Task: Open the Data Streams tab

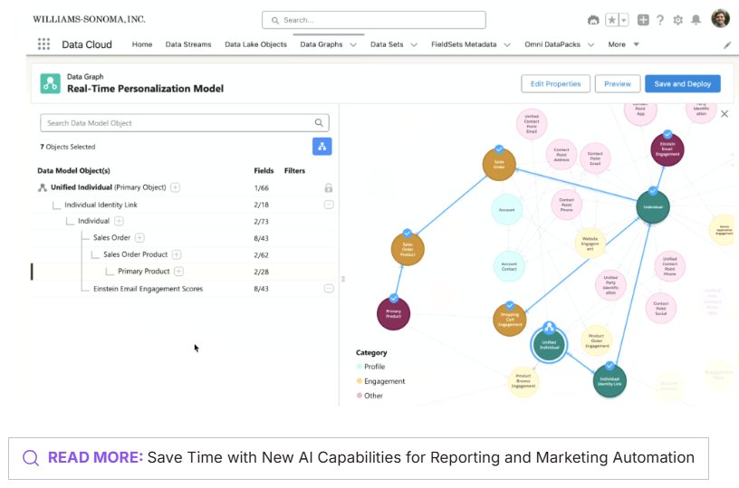Action: [x=188, y=44]
